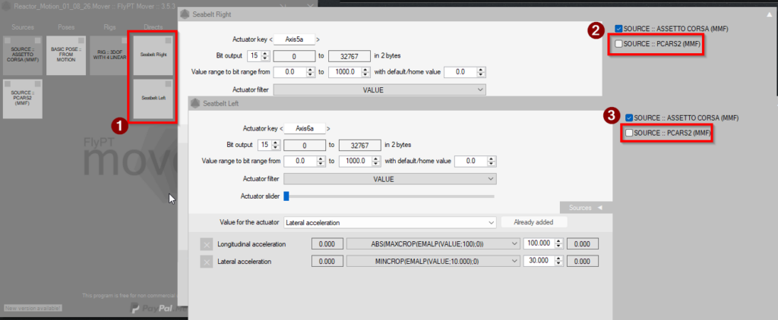Collapse the Sources side tab arrow
The image size is (778, 320).
[600, 208]
